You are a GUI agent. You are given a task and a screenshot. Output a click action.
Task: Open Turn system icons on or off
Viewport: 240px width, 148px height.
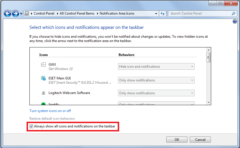point(50,111)
